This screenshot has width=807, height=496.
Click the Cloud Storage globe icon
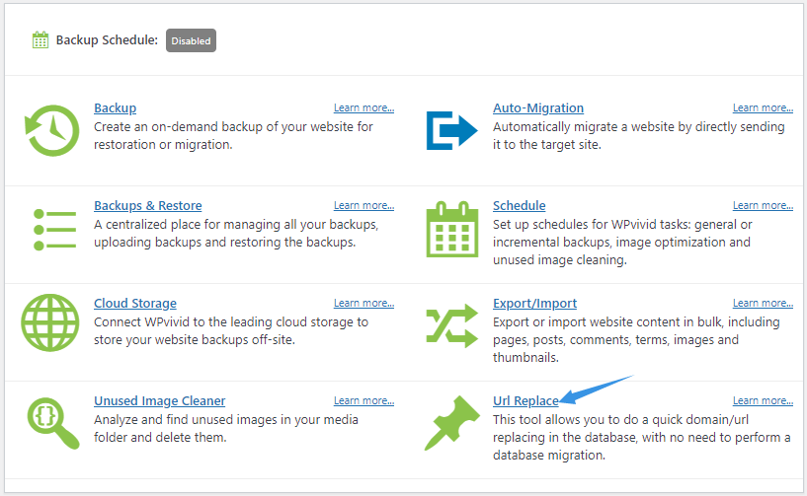tap(50, 322)
